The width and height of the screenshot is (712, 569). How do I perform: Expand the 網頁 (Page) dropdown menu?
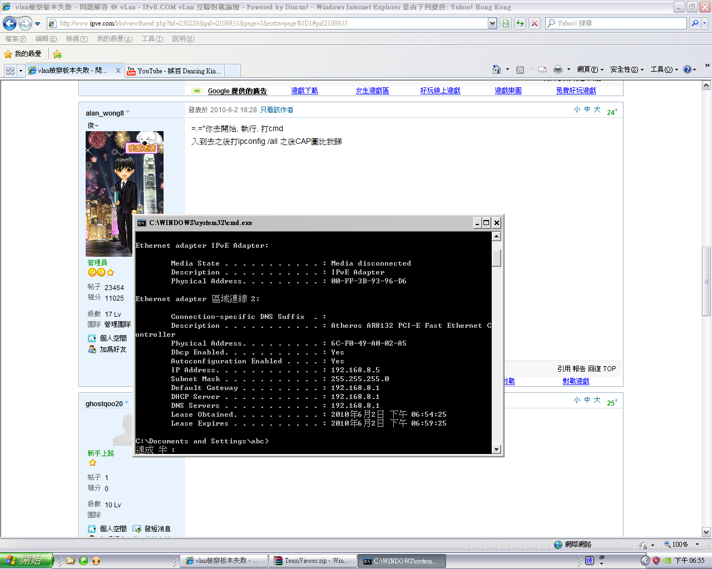pyautogui.click(x=590, y=69)
